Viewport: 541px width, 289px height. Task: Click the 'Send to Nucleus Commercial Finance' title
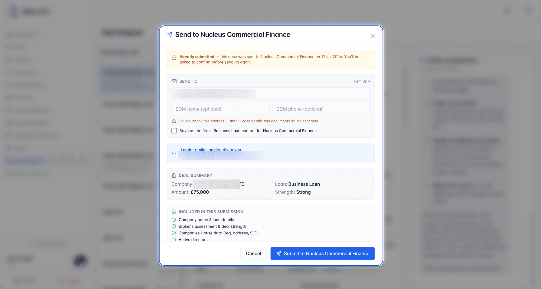tap(233, 35)
